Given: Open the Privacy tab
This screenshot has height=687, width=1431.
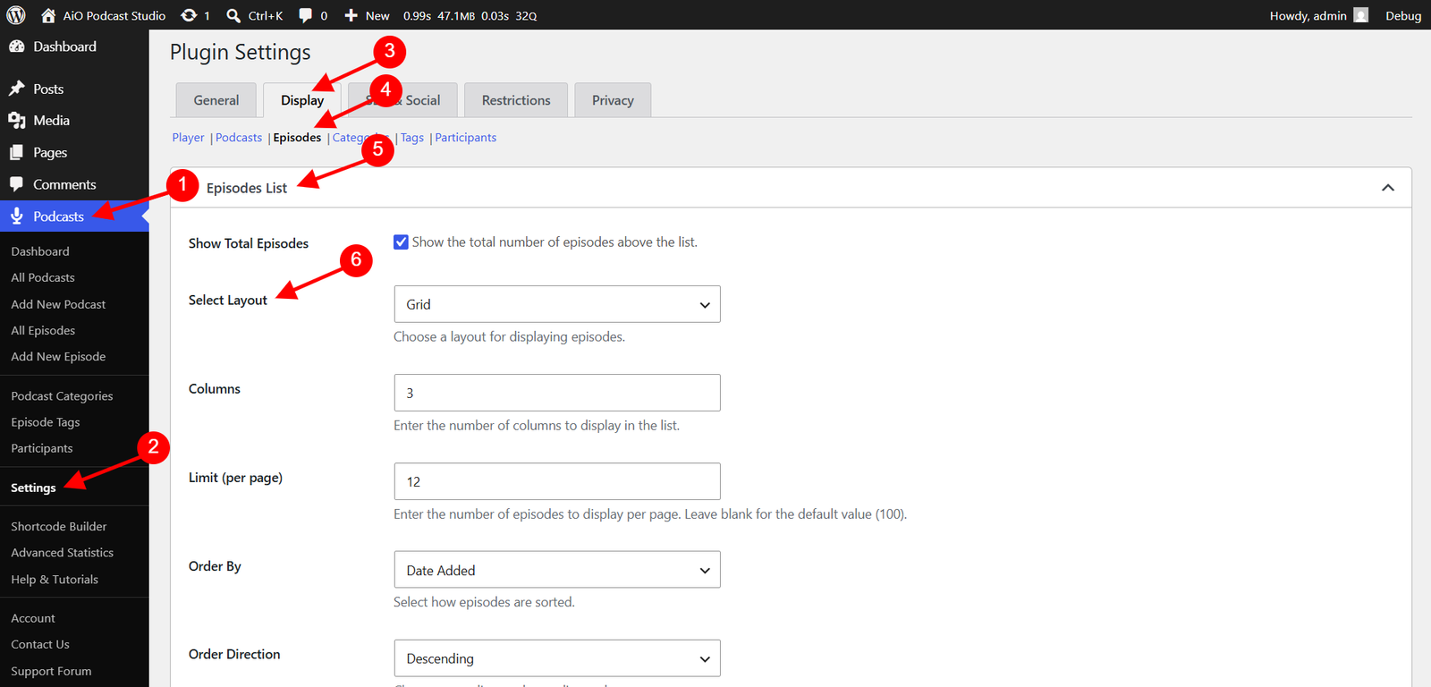Looking at the screenshot, I should (x=613, y=100).
